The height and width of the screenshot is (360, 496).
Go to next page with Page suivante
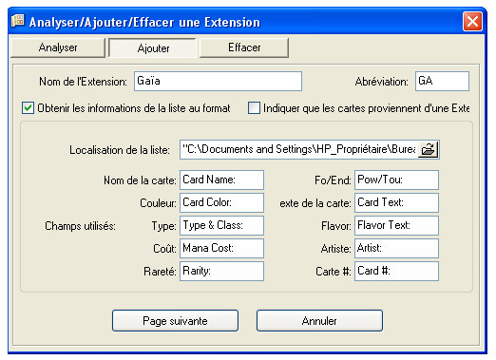(x=175, y=321)
